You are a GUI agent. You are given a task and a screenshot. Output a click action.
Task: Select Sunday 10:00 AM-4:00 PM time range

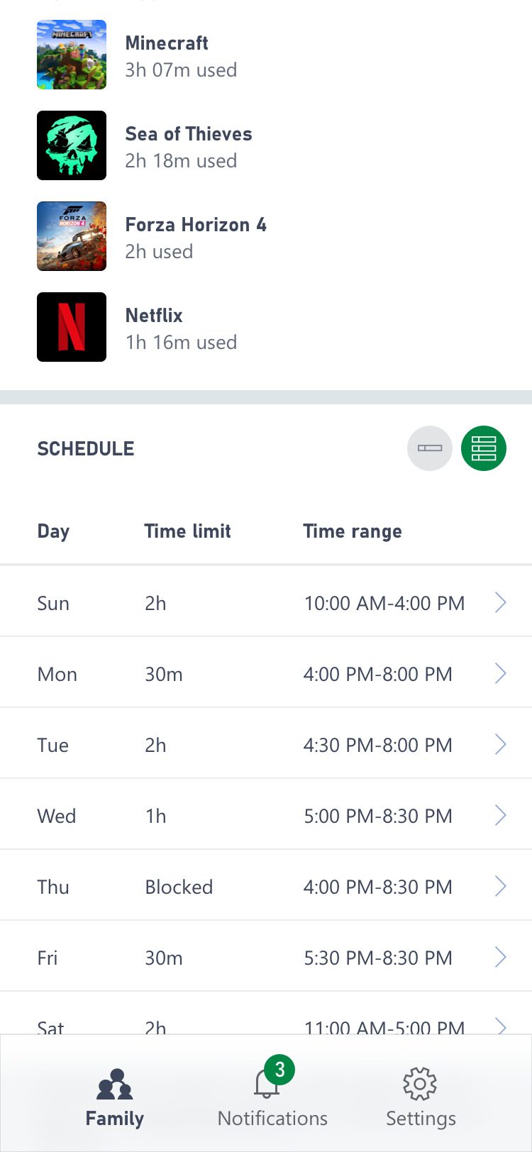pos(384,603)
